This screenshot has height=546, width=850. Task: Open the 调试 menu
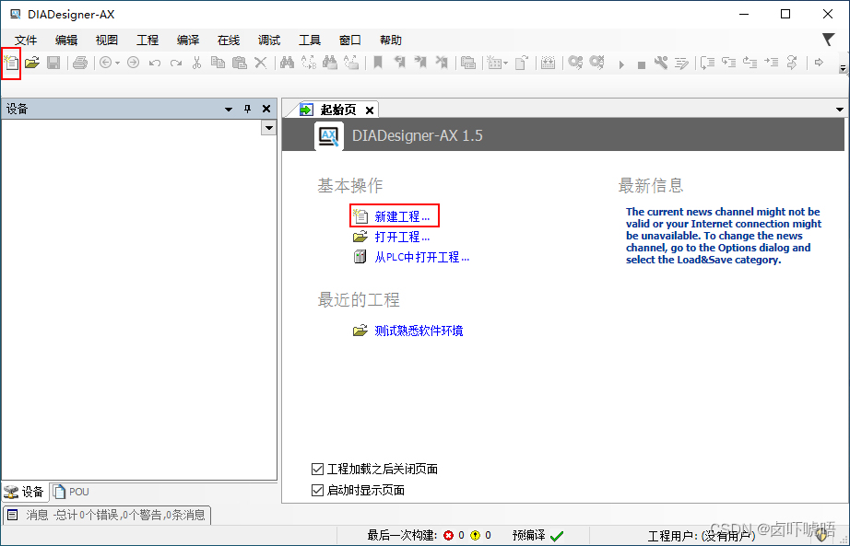tap(269, 41)
